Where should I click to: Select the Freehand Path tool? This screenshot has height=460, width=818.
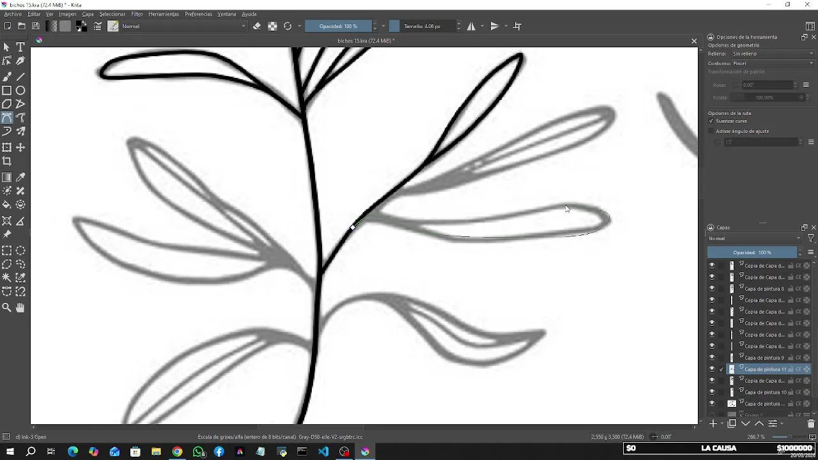[x=20, y=118]
